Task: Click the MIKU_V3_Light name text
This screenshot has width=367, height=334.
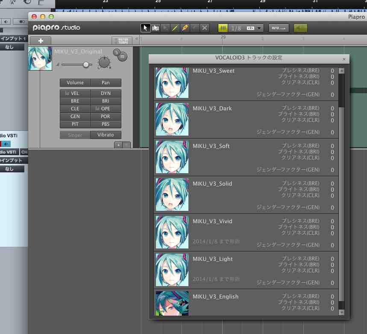Action: tap(212, 259)
